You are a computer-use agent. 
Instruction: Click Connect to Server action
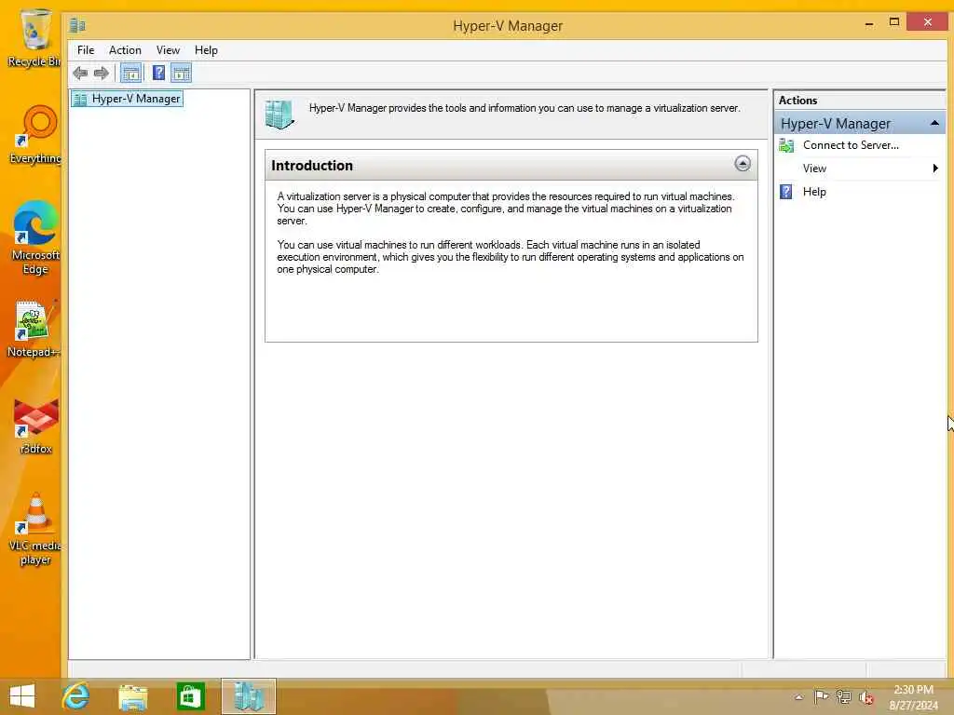pos(850,145)
